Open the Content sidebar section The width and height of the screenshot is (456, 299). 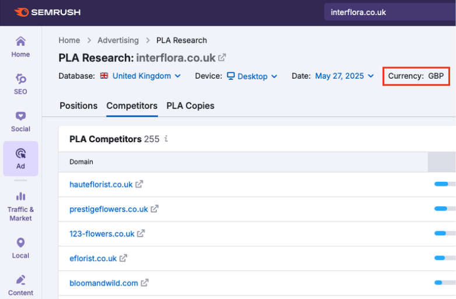pyautogui.click(x=20, y=284)
